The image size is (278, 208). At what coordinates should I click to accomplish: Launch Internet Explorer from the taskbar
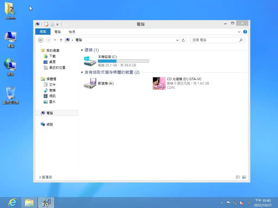click(12, 203)
